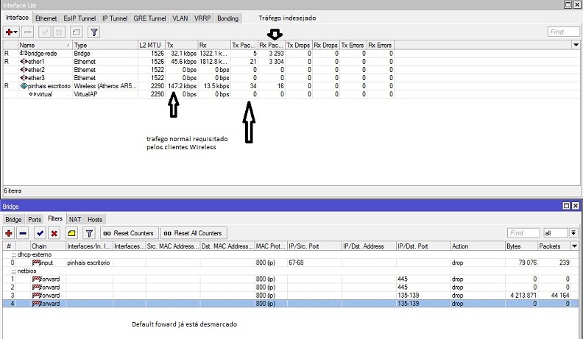Image resolution: width=583 pixels, height=339 pixels.
Task: Disable interface with X icon in Interface List
Action: pyautogui.click(x=59, y=32)
